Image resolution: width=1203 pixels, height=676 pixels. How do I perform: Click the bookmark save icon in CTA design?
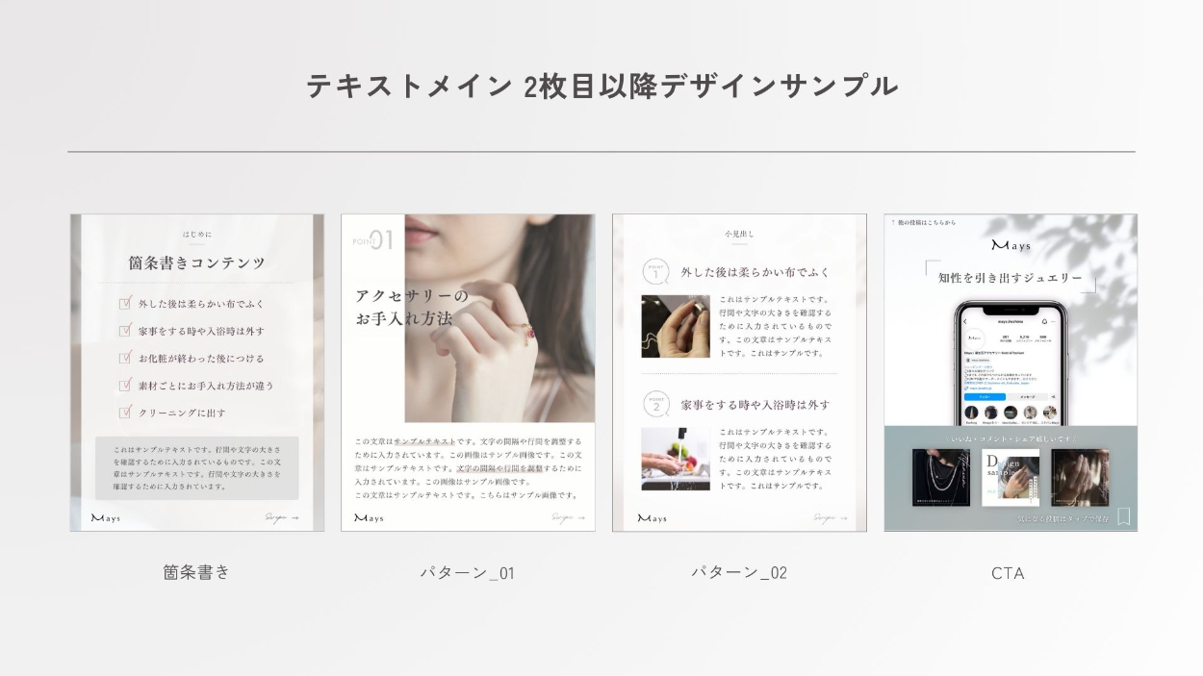pyautogui.click(x=1122, y=516)
